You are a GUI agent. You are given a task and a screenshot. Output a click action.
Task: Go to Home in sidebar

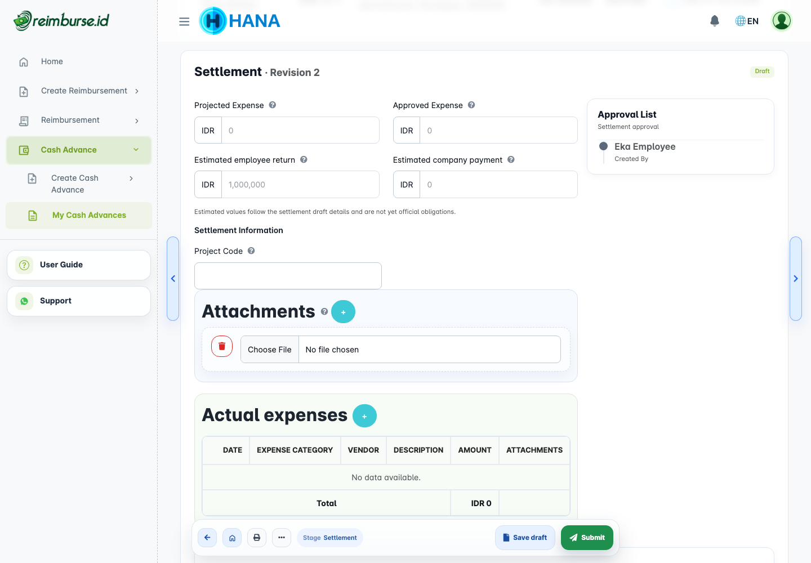tap(79, 61)
